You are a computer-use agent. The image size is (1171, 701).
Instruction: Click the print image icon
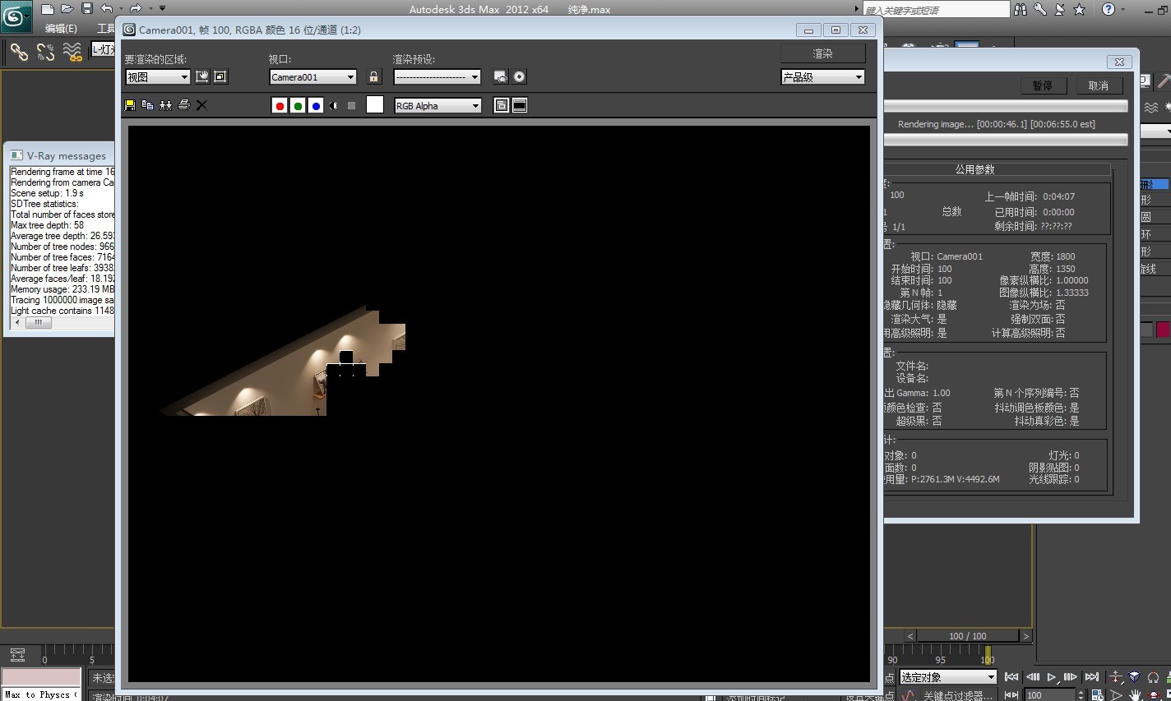(184, 105)
